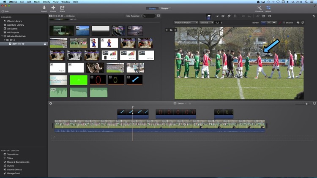
Task: Open the Create menu button
Action: coord(53,8)
